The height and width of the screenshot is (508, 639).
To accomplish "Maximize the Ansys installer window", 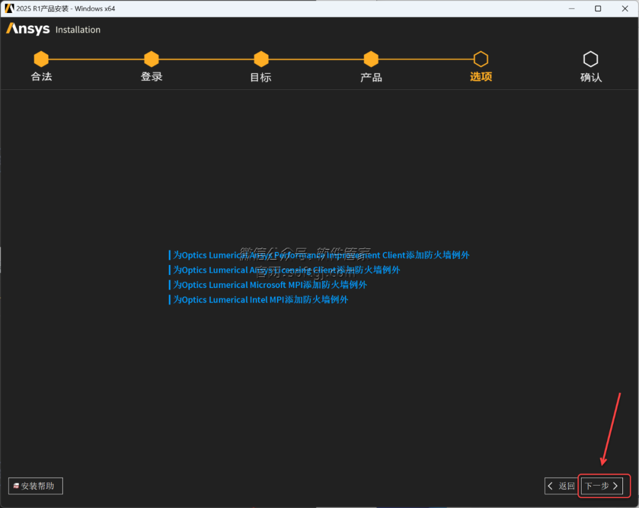I will 598,8.
